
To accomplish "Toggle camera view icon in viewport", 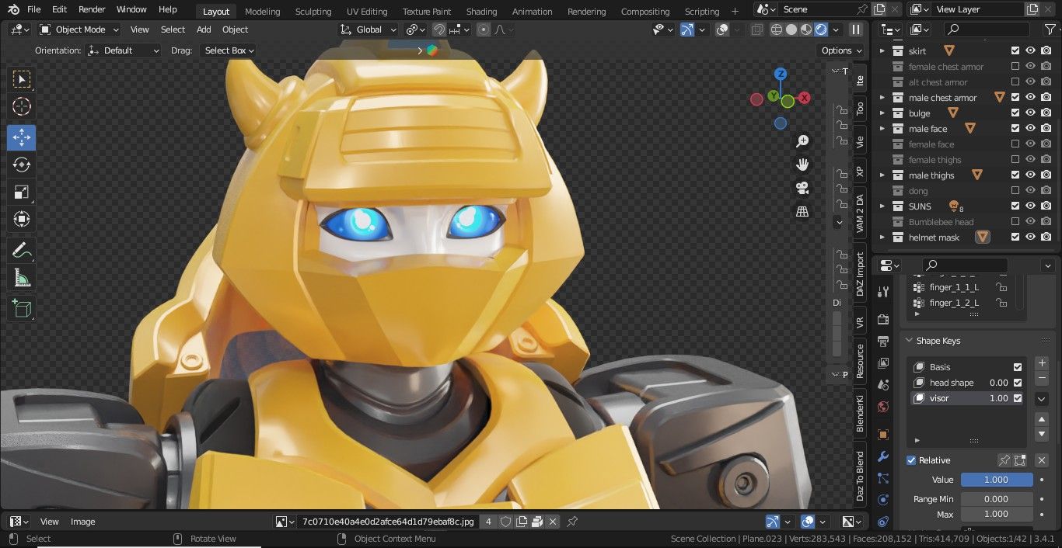I will (x=802, y=188).
